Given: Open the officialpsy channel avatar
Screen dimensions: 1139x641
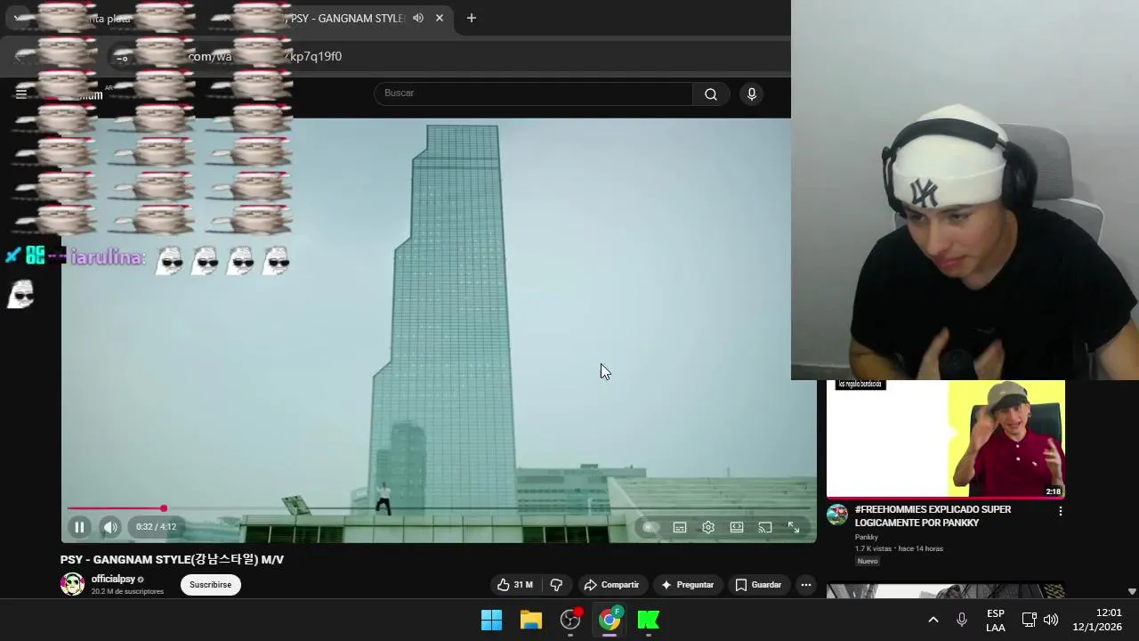Looking at the screenshot, I should point(72,584).
